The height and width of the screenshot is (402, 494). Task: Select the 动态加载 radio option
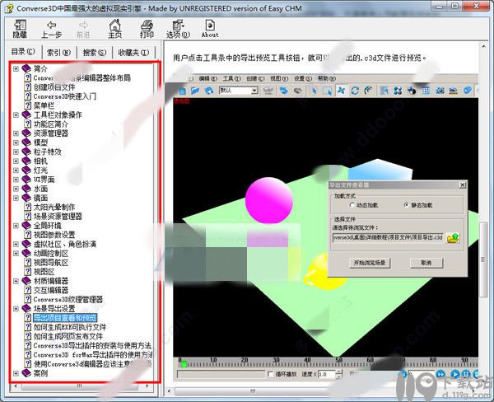coord(352,205)
